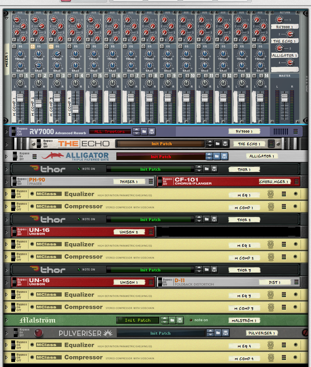
Task: Click the Pulveriser red round knob
Action: coord(39,333)
